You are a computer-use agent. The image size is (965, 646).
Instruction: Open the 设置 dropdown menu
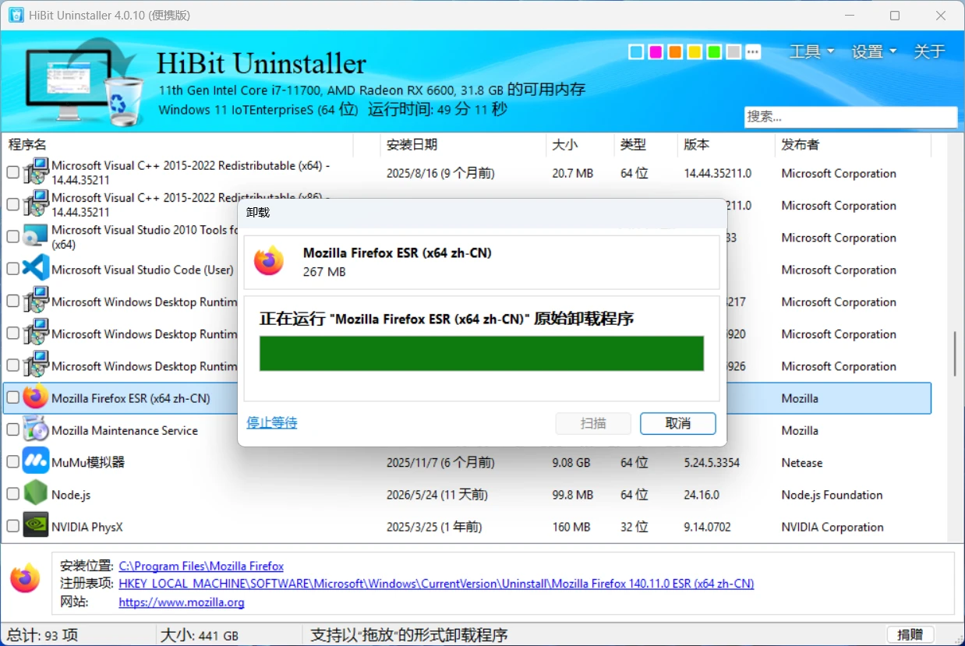point(874,51)
